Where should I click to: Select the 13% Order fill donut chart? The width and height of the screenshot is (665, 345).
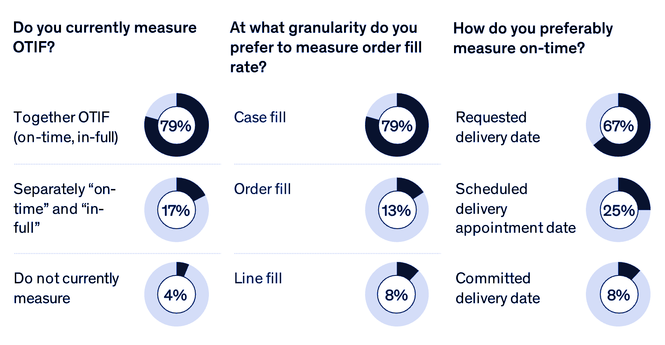click(x=397, y=210)
